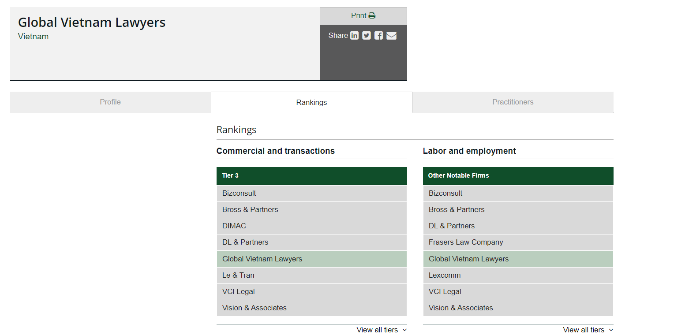Expand View all tiers under Labor
This screenshot has height=335, width=700.
588,330
